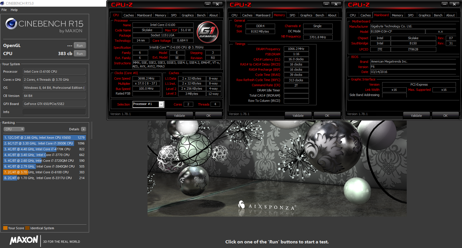Click the Specification field Intel Core i3-6100 CPU @ 3.70GHz

pyautogui.click(x=176, y=47)
